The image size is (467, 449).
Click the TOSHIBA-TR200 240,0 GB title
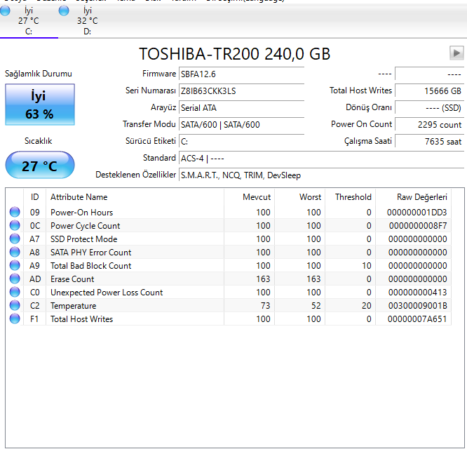click(235, 54)
